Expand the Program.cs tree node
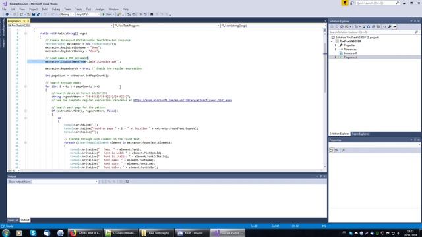 [336, 57]
